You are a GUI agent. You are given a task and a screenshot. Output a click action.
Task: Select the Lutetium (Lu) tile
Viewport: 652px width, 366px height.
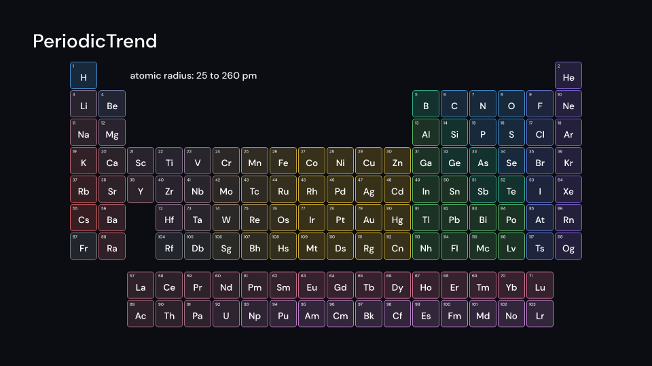540,285
